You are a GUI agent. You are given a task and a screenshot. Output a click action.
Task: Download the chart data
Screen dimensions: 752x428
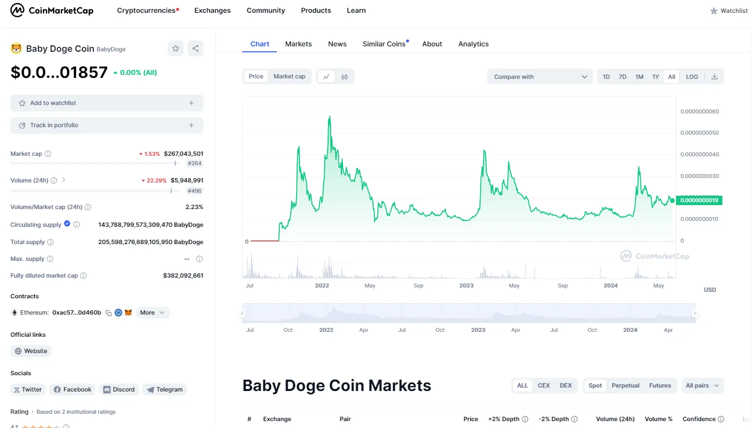(x=714, y=76)
